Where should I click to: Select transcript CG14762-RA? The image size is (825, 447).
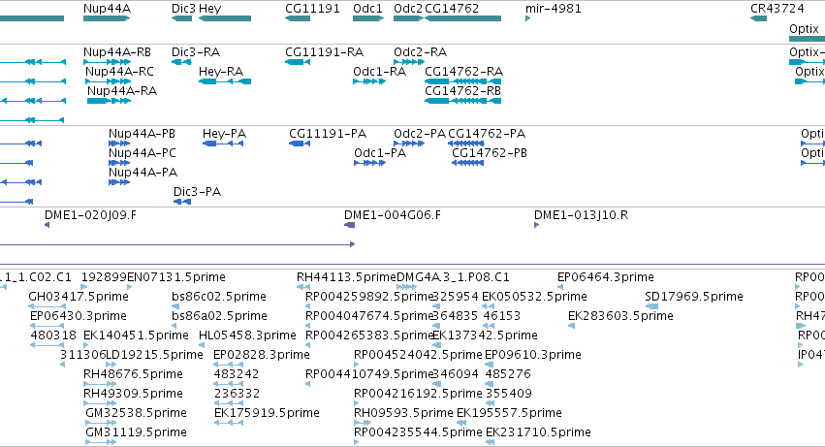tap(462, 81)
